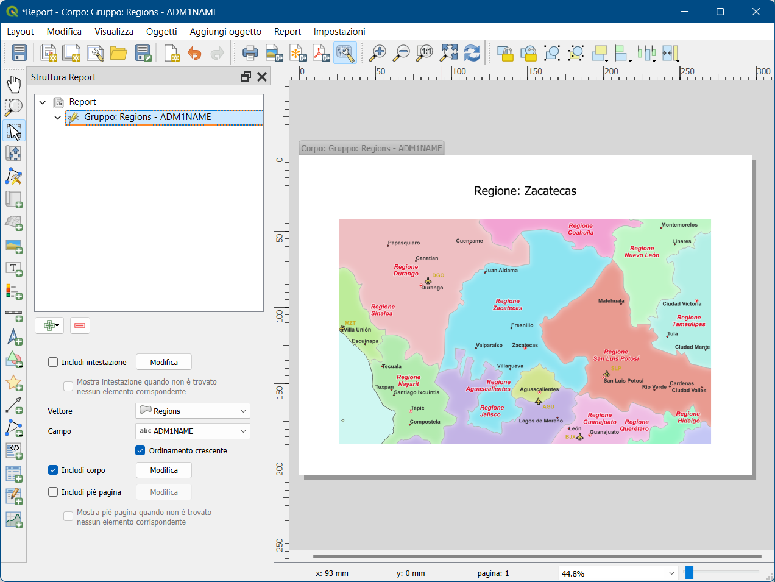Open the Layout Manager
The width and height of the screenshot is (775, 582).
pyautogui.click(x=95, y=53)
